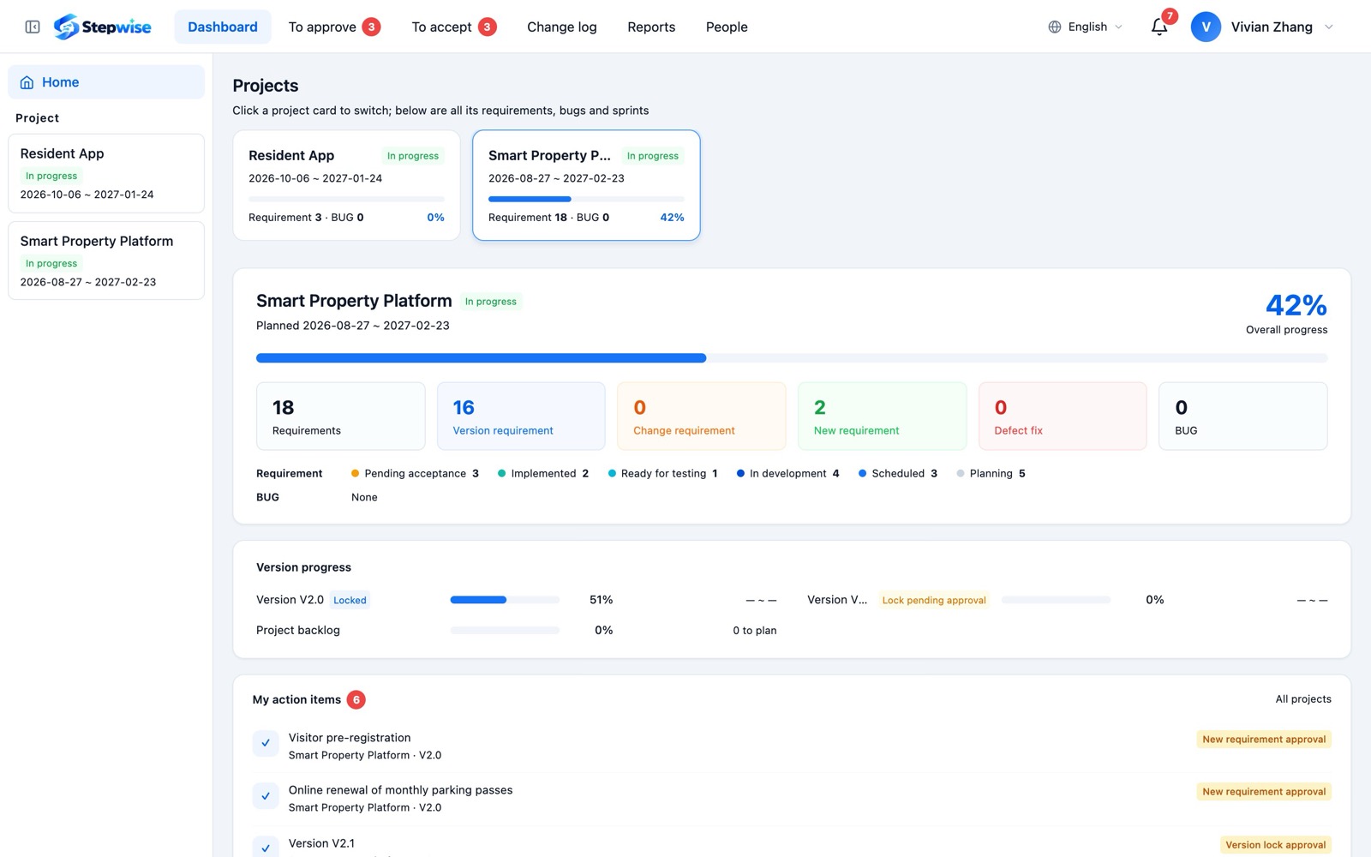Open the Reports tab
This screenshot has width=1371, height=857.
click(x=651, y=27)
